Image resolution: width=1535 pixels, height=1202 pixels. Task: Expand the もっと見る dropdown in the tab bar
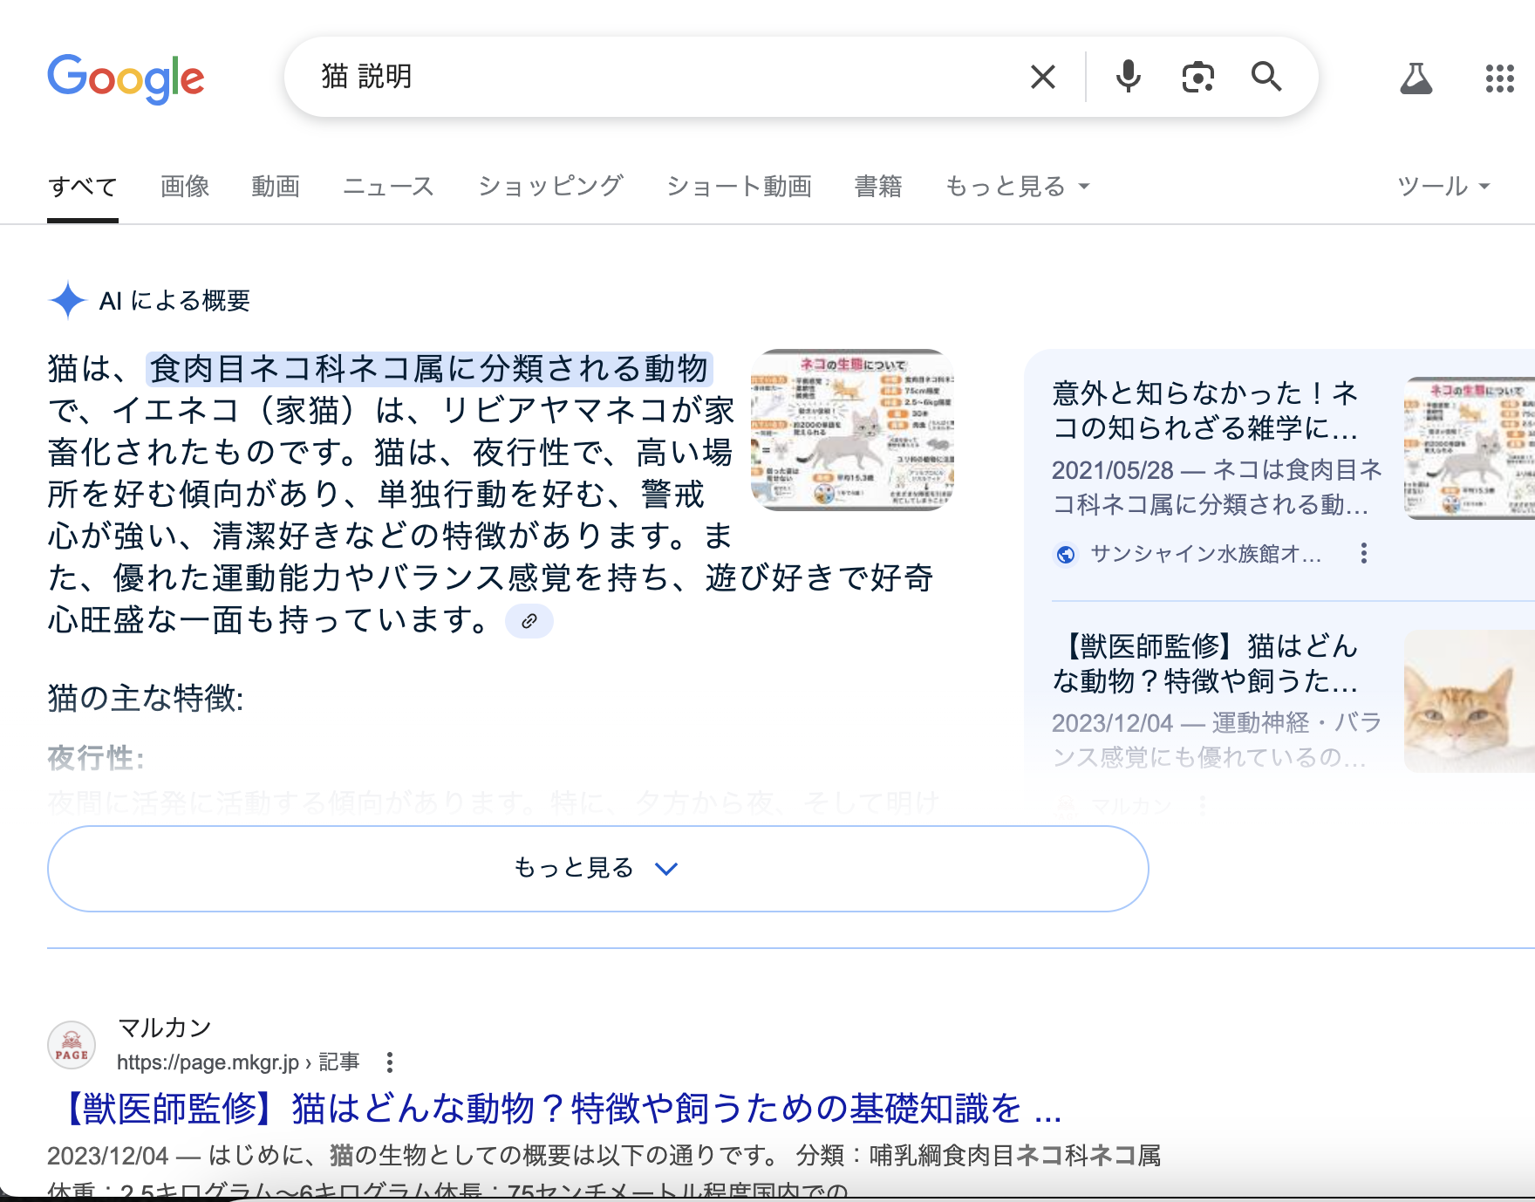coord(1017,186)
